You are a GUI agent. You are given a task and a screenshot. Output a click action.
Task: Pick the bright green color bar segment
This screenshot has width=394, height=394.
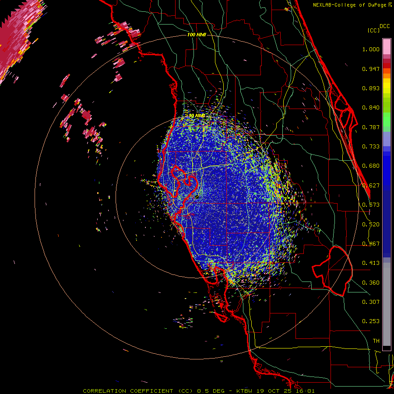click(x=387, y=119)
